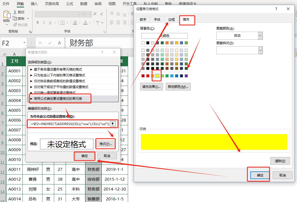Screen dimensions: 297x202
Task: Click the 格式(F)... button
Action: pos(106,144)
